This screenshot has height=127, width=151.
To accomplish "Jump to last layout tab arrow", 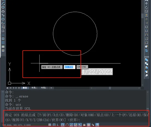I will click(19, 88).
